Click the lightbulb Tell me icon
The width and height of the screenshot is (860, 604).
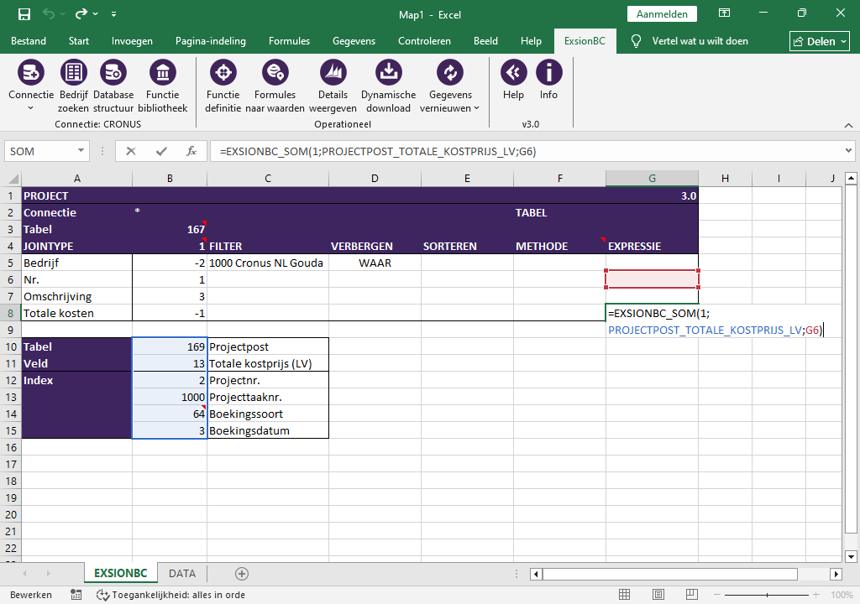[x=636, y=41]
